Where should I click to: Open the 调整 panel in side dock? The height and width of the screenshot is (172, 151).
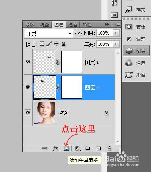(x=135, y=39)
